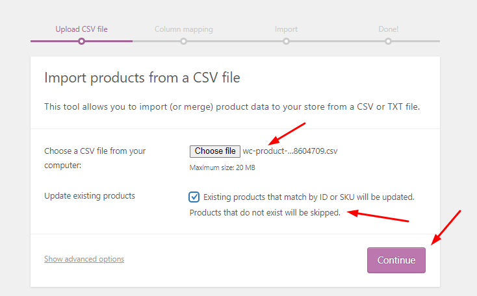
Task: Click the purple completed segment of progress bar
Action: (81, 42)
